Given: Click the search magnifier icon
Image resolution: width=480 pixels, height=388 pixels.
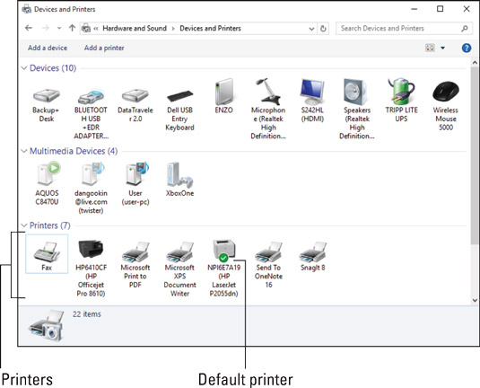Looking at the screenshot, I should click(465, 29).
